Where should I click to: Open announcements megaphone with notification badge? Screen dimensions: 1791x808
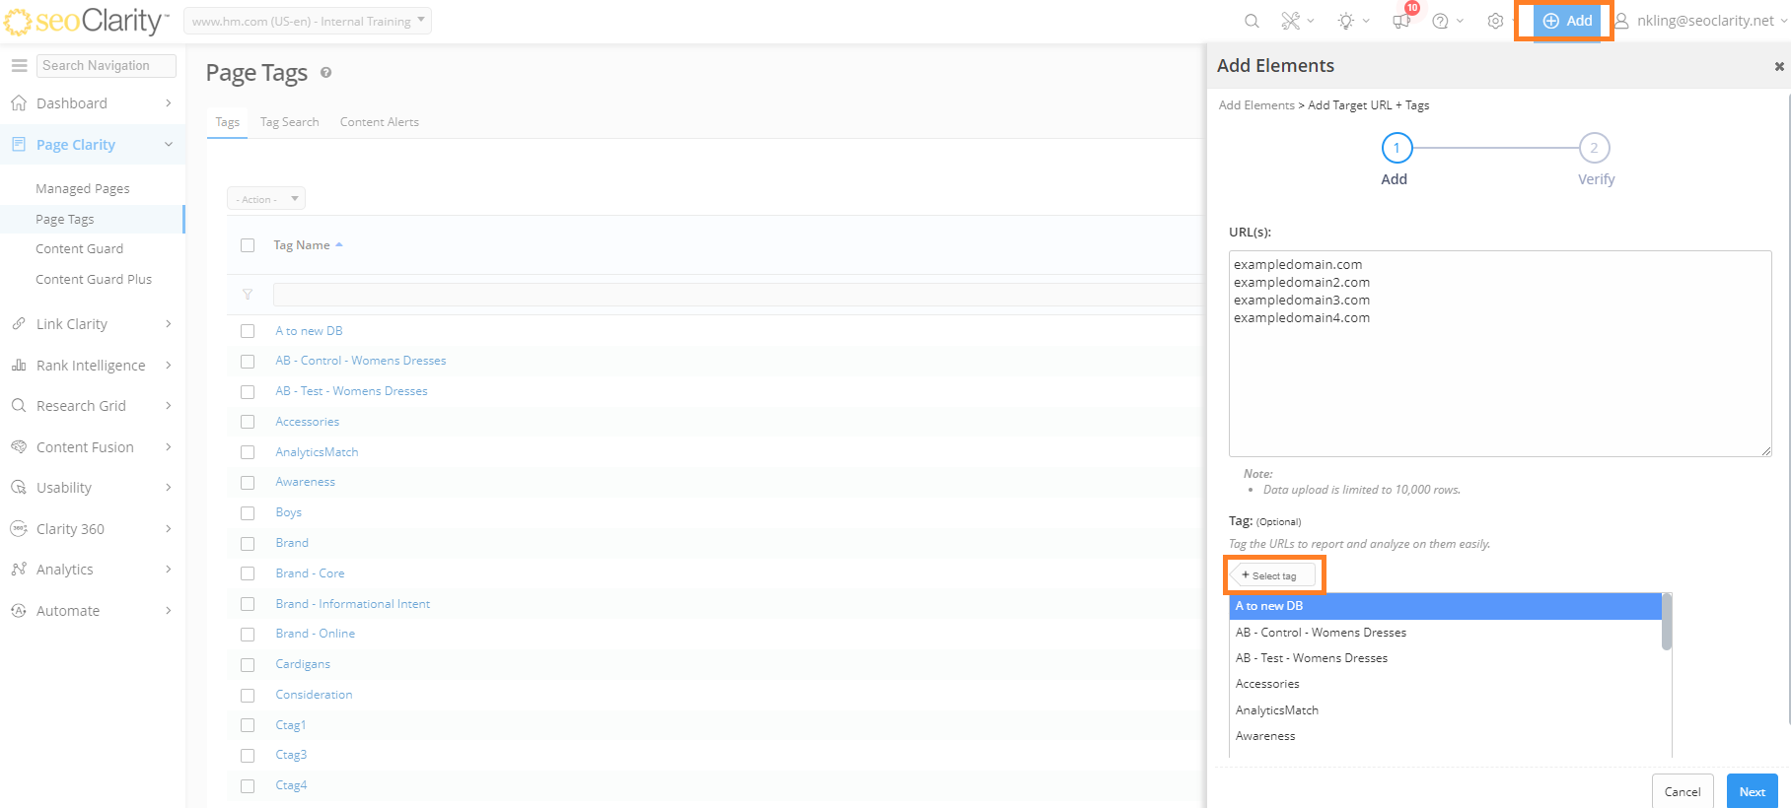tap(1401, 21)
